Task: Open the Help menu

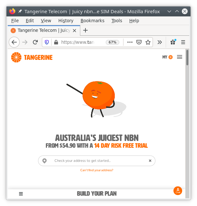Action: click(x=134, y=21)
